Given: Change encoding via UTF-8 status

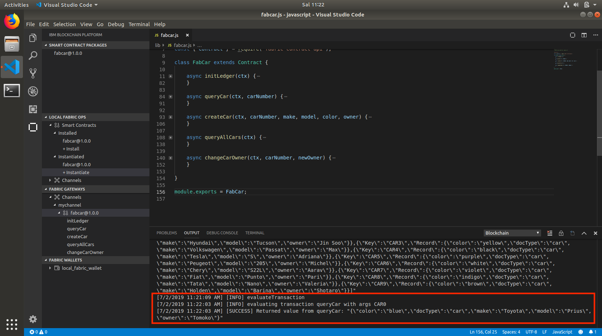Looking at the screenshot, I should (x=531, y=332).
